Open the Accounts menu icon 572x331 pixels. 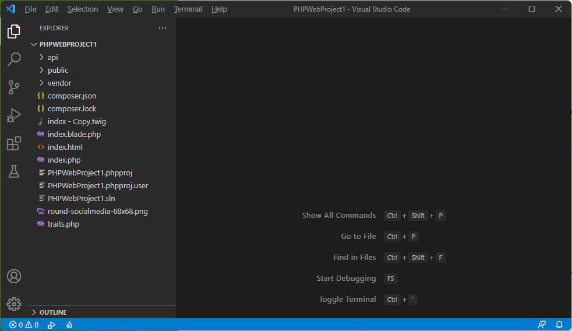coord(14,276)
